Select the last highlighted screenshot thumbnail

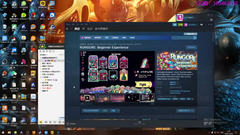coord(147,98)
